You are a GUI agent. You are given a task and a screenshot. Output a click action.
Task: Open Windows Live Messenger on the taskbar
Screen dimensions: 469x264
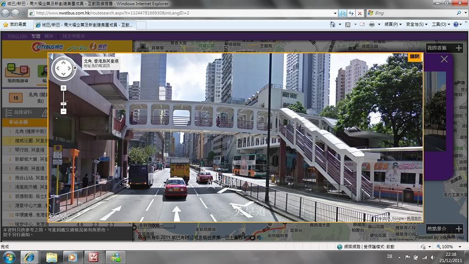[115, 258]
